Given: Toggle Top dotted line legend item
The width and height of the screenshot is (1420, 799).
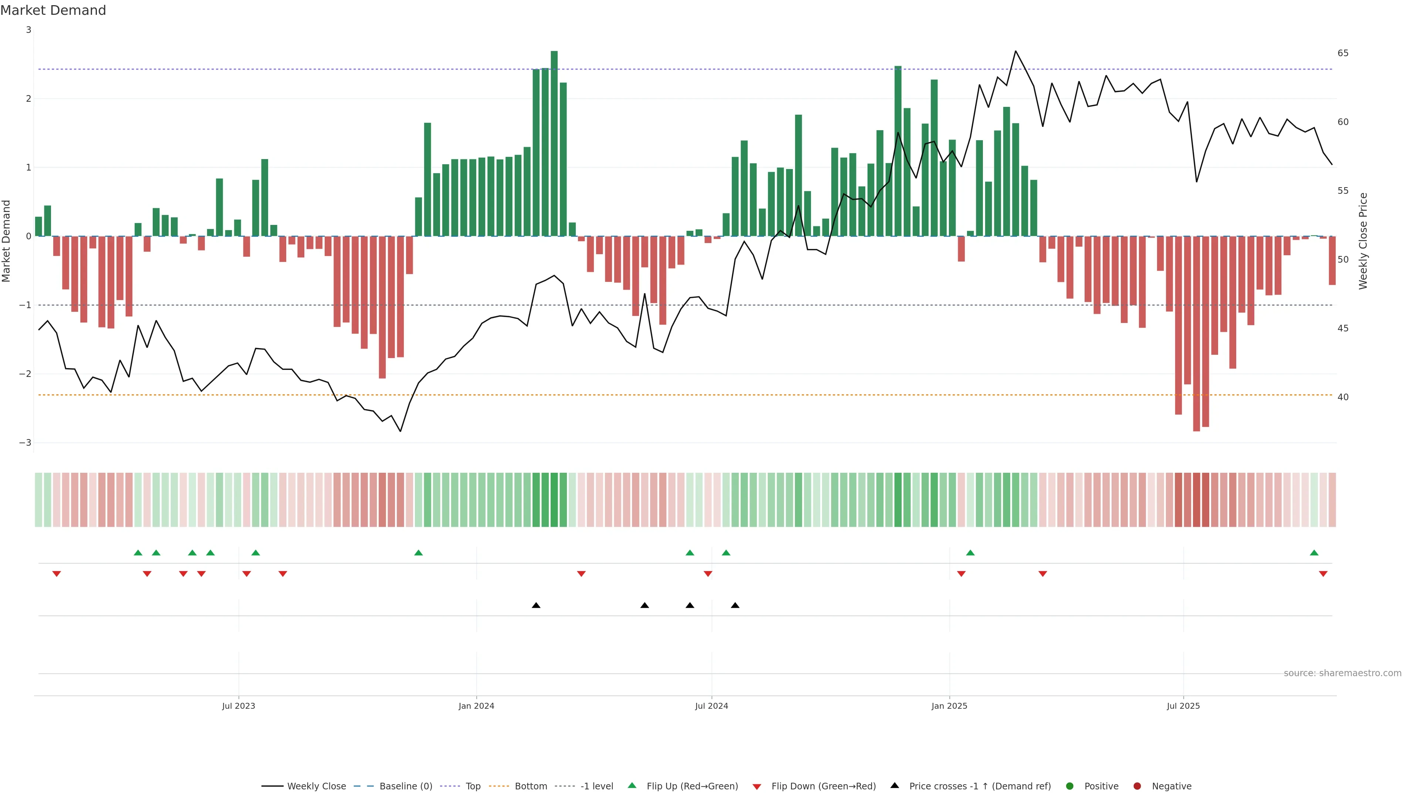Looking at the screenshot, I should click(x=473, y=786).
